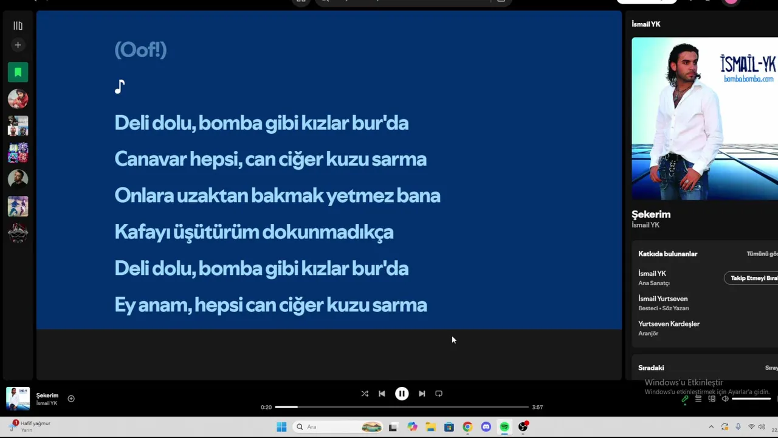The image size is (778, 438).
Task: Open the Windows Start menu
Action: point(281,427)
